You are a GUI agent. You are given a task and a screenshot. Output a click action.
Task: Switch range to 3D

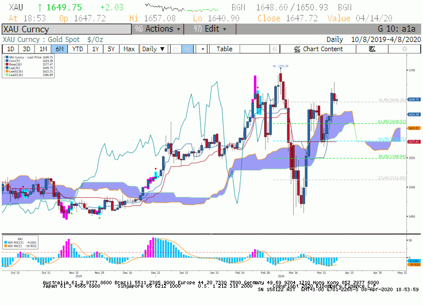pos(26,49)
